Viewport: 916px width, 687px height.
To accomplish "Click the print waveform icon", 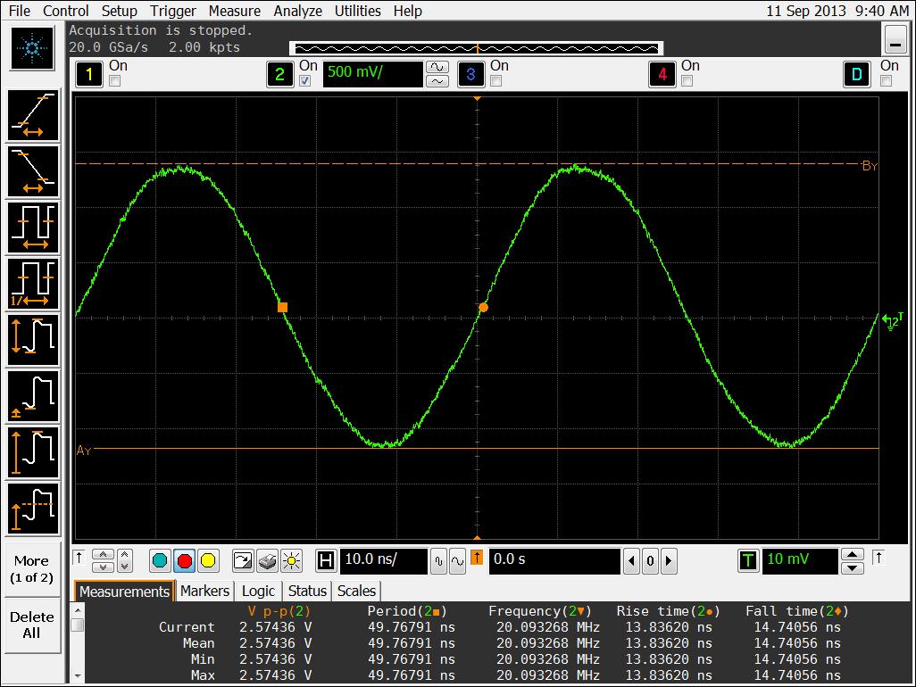I will (x=267, y=560).
